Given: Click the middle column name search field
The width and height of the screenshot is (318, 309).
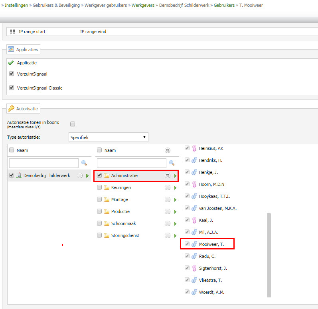Looking at the screenshot, I should point(131,163).
